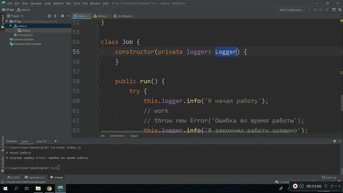Click the Project Structure window icon
The width and height of the screenshot is (343, 193).
(x=334, y=10)
